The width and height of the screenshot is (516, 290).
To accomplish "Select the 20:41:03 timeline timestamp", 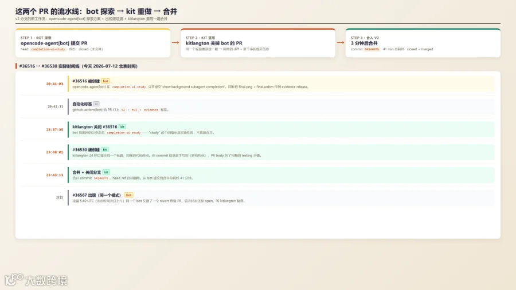I will pyautogui.click(x=54, y=84).
